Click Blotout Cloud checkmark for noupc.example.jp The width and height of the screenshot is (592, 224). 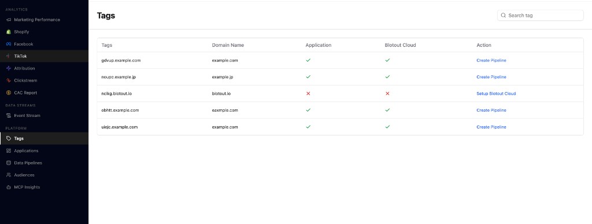point(387,76)
